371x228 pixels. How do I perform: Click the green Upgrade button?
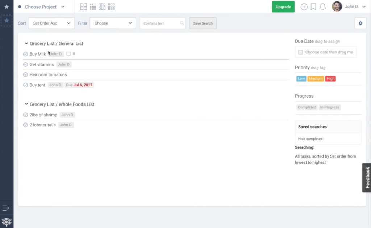[283, 7]
